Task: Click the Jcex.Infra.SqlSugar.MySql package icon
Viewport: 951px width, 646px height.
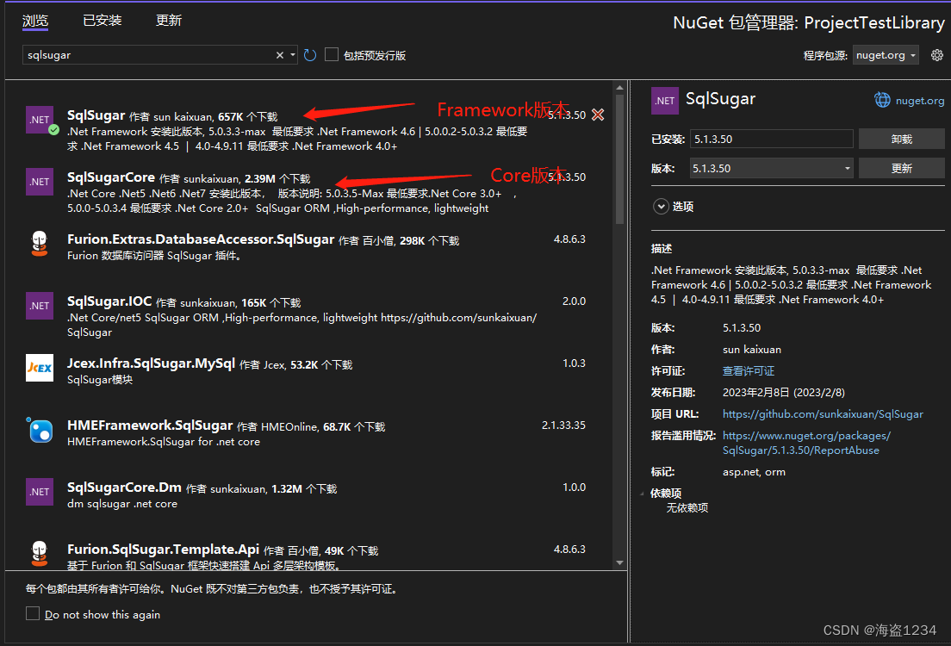Action: pos(40,368)
